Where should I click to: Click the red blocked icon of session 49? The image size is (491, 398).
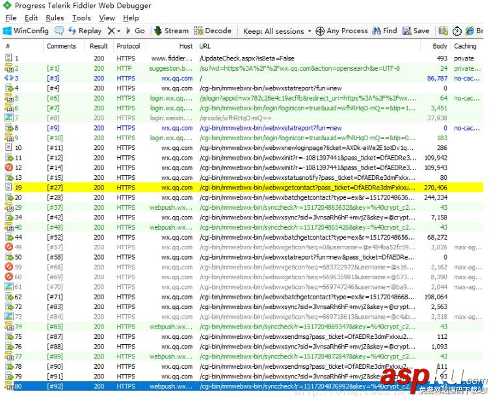click(x=9, y=247)
